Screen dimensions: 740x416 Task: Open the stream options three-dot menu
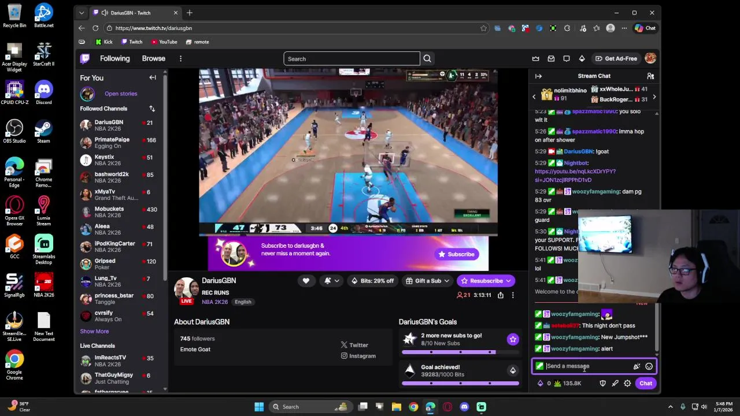(512, 295)
